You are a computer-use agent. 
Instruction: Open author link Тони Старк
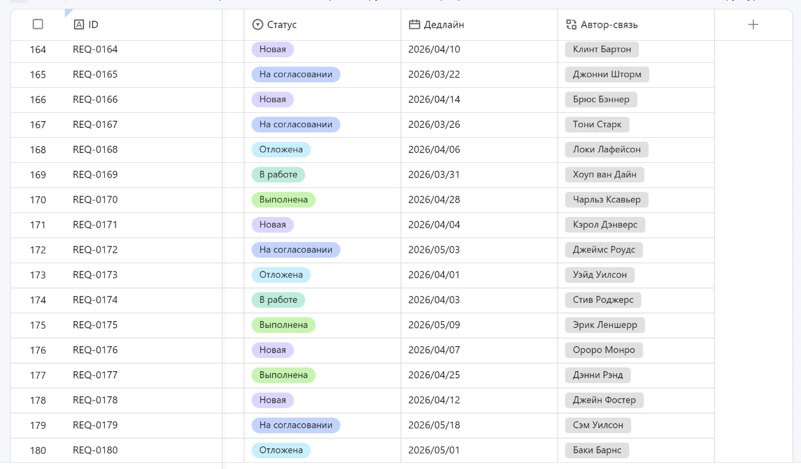coord(597,125)
